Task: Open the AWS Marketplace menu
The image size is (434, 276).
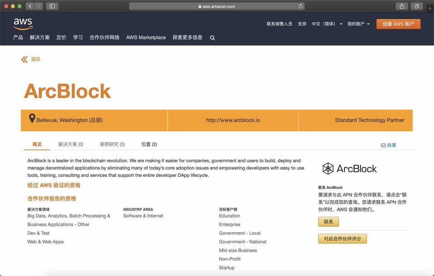Action: (146, 38)
